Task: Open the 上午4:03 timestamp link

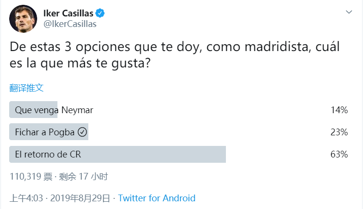Action: point(27,198)
